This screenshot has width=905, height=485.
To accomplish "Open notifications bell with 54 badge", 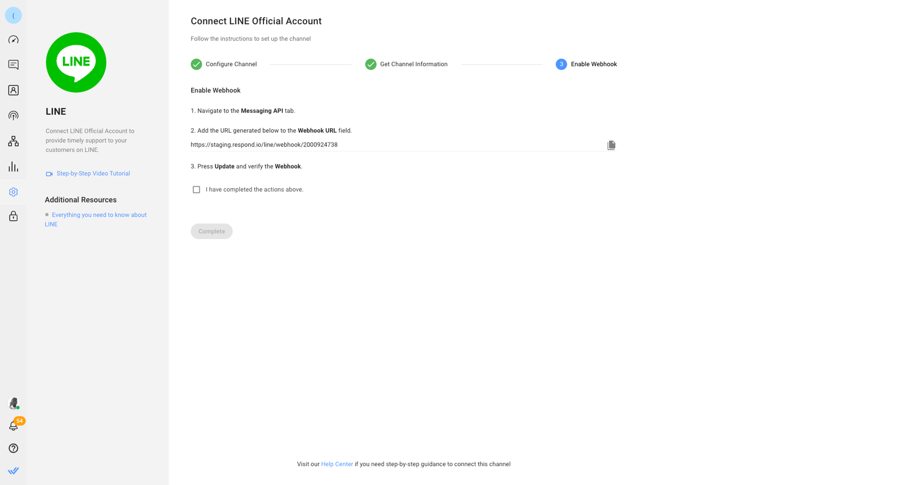I will click(x=14, y=425).
